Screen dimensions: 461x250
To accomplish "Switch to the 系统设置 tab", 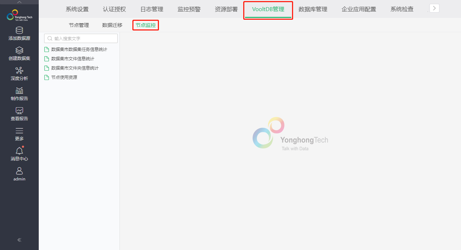I will [77, 9].
